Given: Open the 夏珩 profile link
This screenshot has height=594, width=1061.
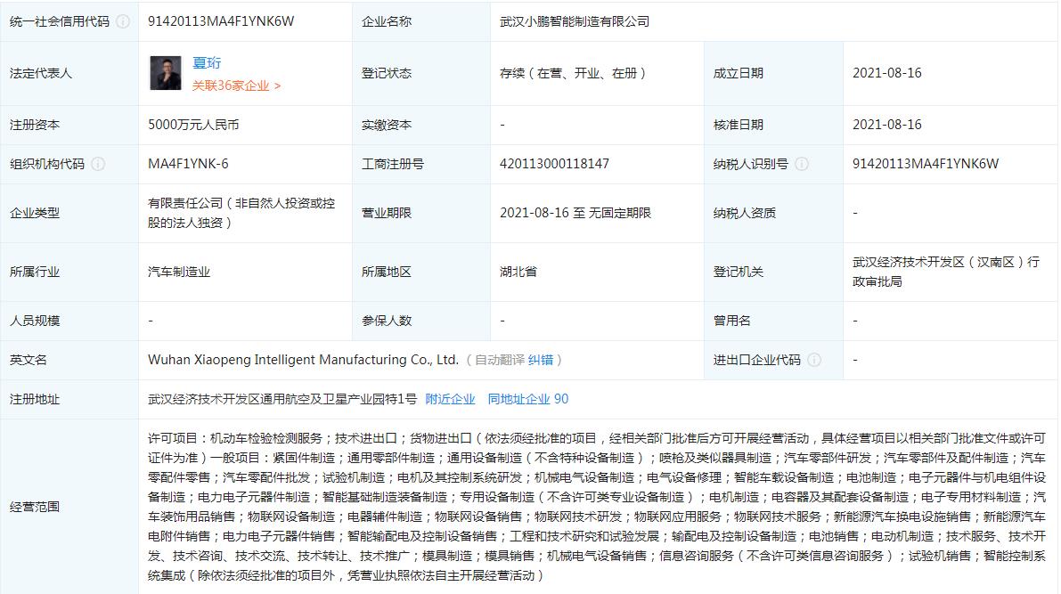Looking at the screenshot, I should (x=207, y=63).
